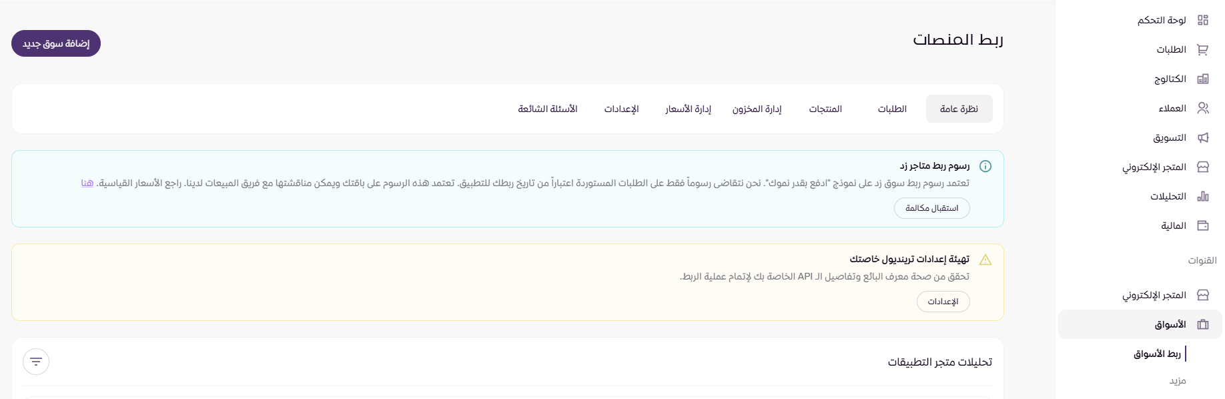
Task: Open the filter icon in analytics section
Action: [36, 362]
